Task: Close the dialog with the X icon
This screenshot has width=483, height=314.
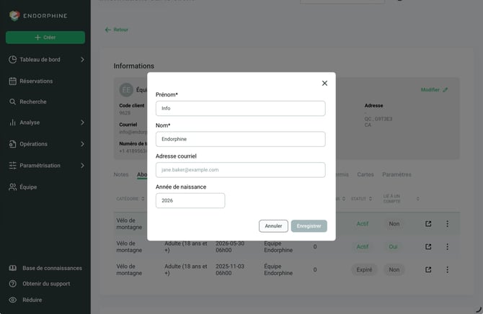Action: point(324,83)
